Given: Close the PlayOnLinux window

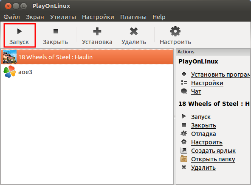Looking at the screenshot, I should pyautogui.click(x=8, y=6).
